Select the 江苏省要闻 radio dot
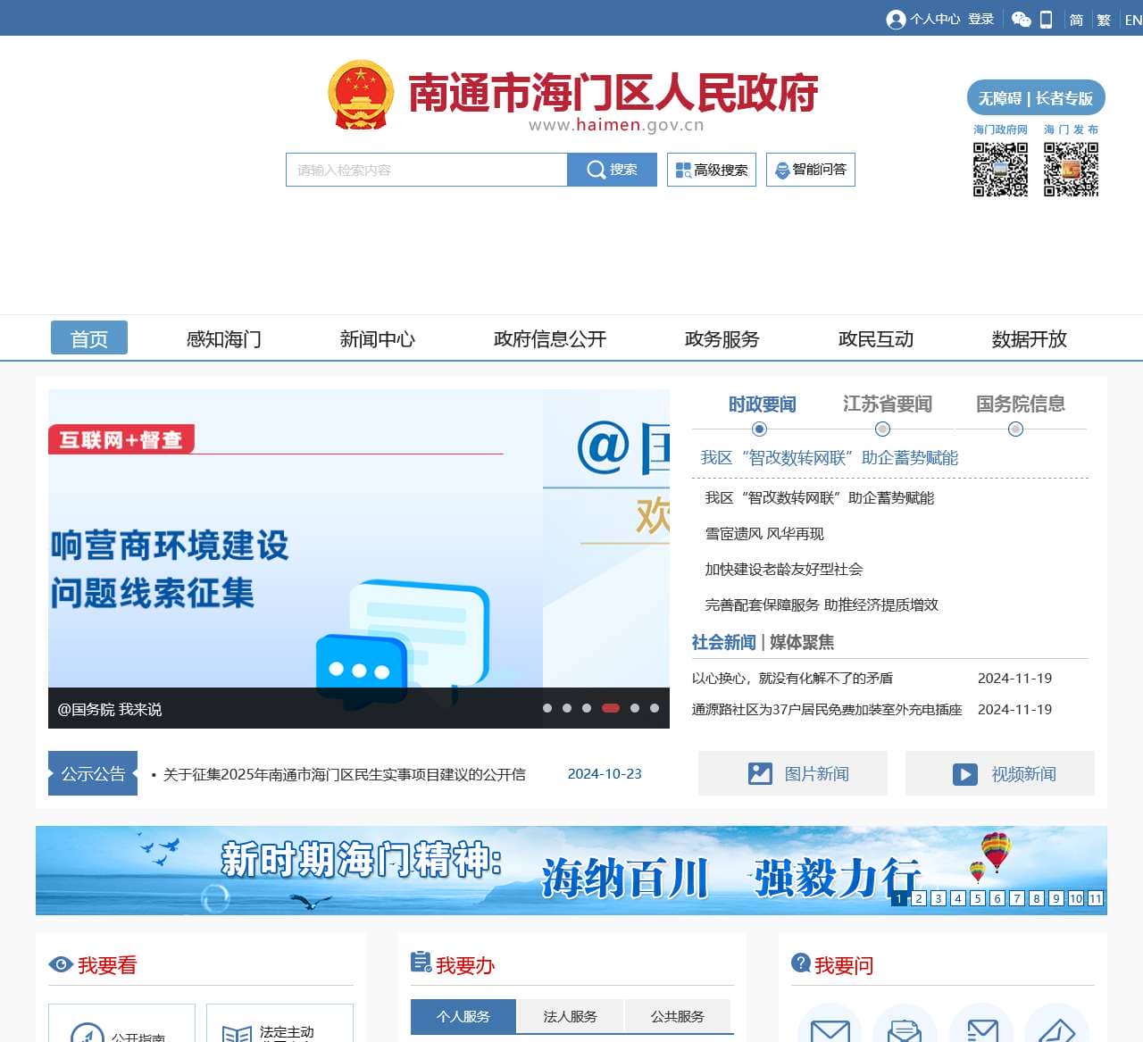The width and height of the screenshot is (1143, 1042). click(882, 429)
